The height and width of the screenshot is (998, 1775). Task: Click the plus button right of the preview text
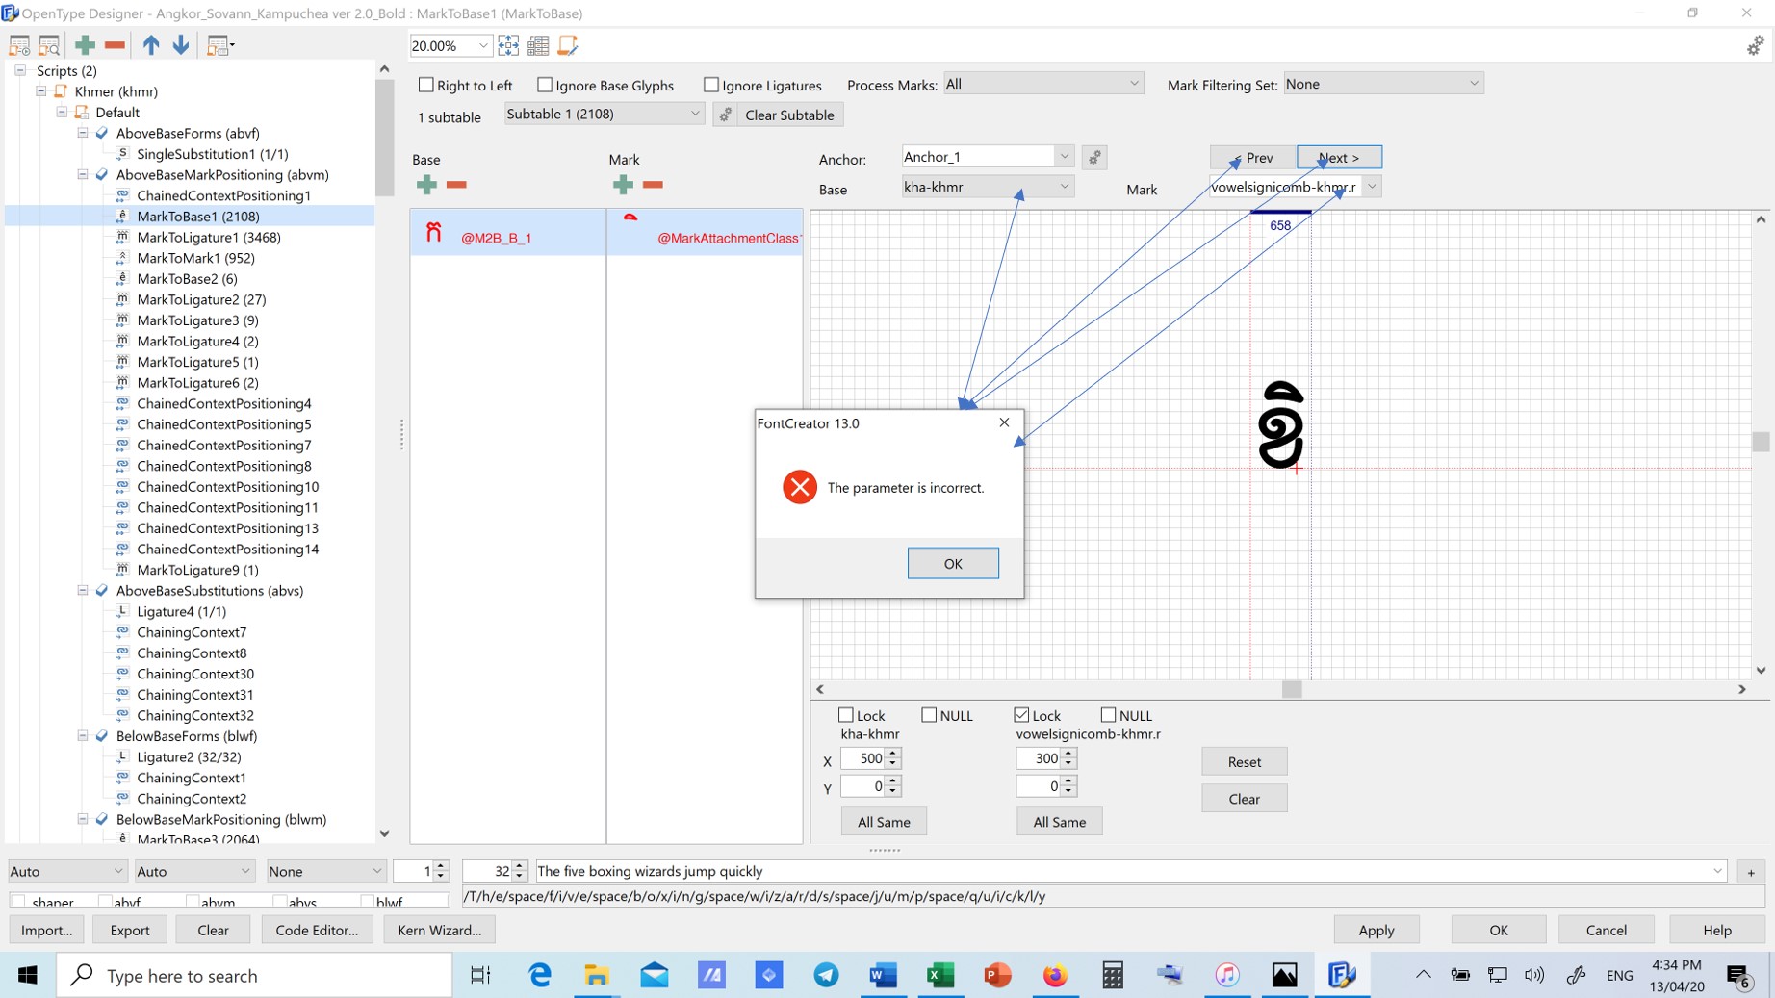pyautogui.click(x=1751, y=872)
